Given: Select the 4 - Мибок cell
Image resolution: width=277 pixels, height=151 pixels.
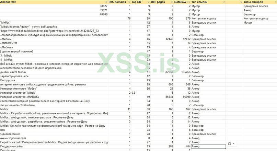Looking at the screenshot, I should (x=54, y=60).
